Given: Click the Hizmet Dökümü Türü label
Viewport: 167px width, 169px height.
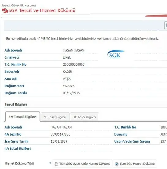Looking at the screenshot, I should point(19,163).
